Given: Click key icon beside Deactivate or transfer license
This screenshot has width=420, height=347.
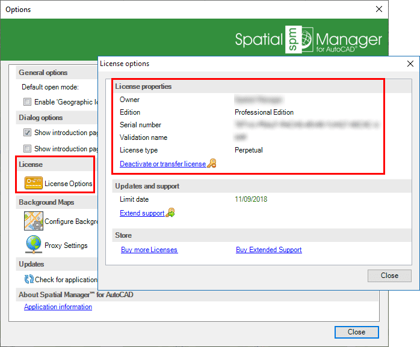Looking at the screenshot, I should tap(211, 163).
